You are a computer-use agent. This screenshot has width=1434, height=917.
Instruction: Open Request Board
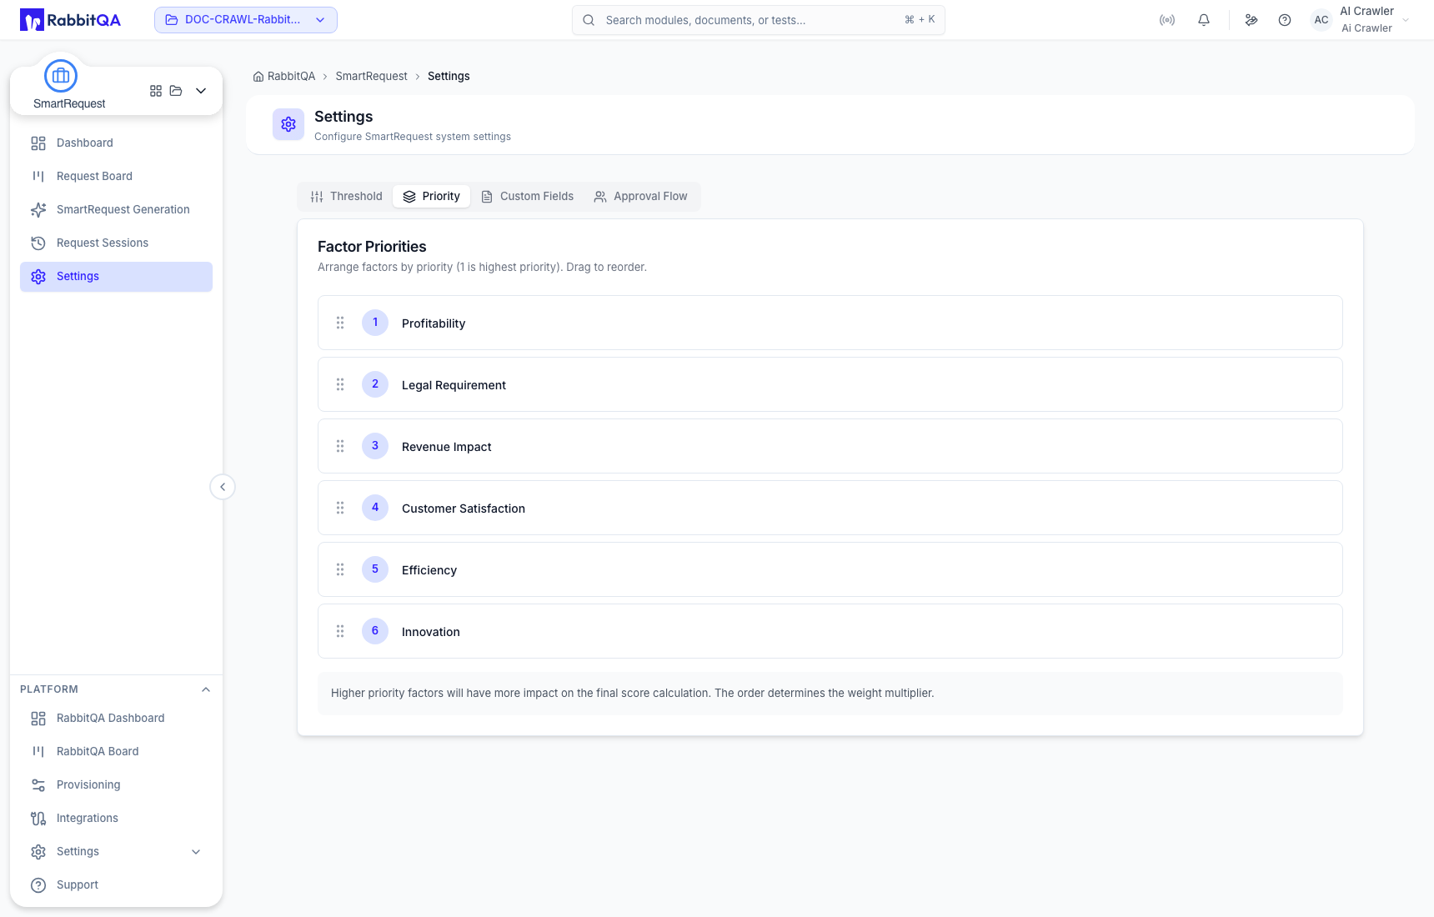(x=116, y=177)
